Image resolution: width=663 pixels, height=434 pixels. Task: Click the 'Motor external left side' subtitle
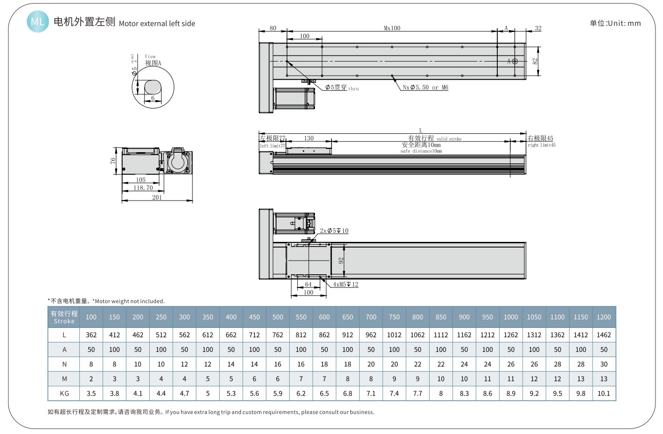coord(157,23)
